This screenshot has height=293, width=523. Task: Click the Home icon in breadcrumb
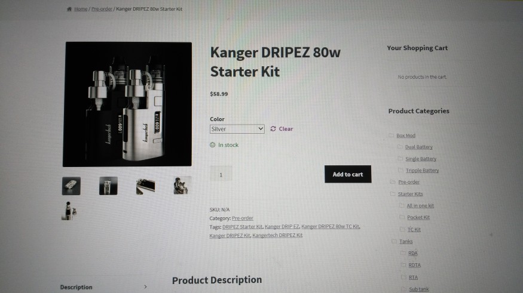point(69,9)
